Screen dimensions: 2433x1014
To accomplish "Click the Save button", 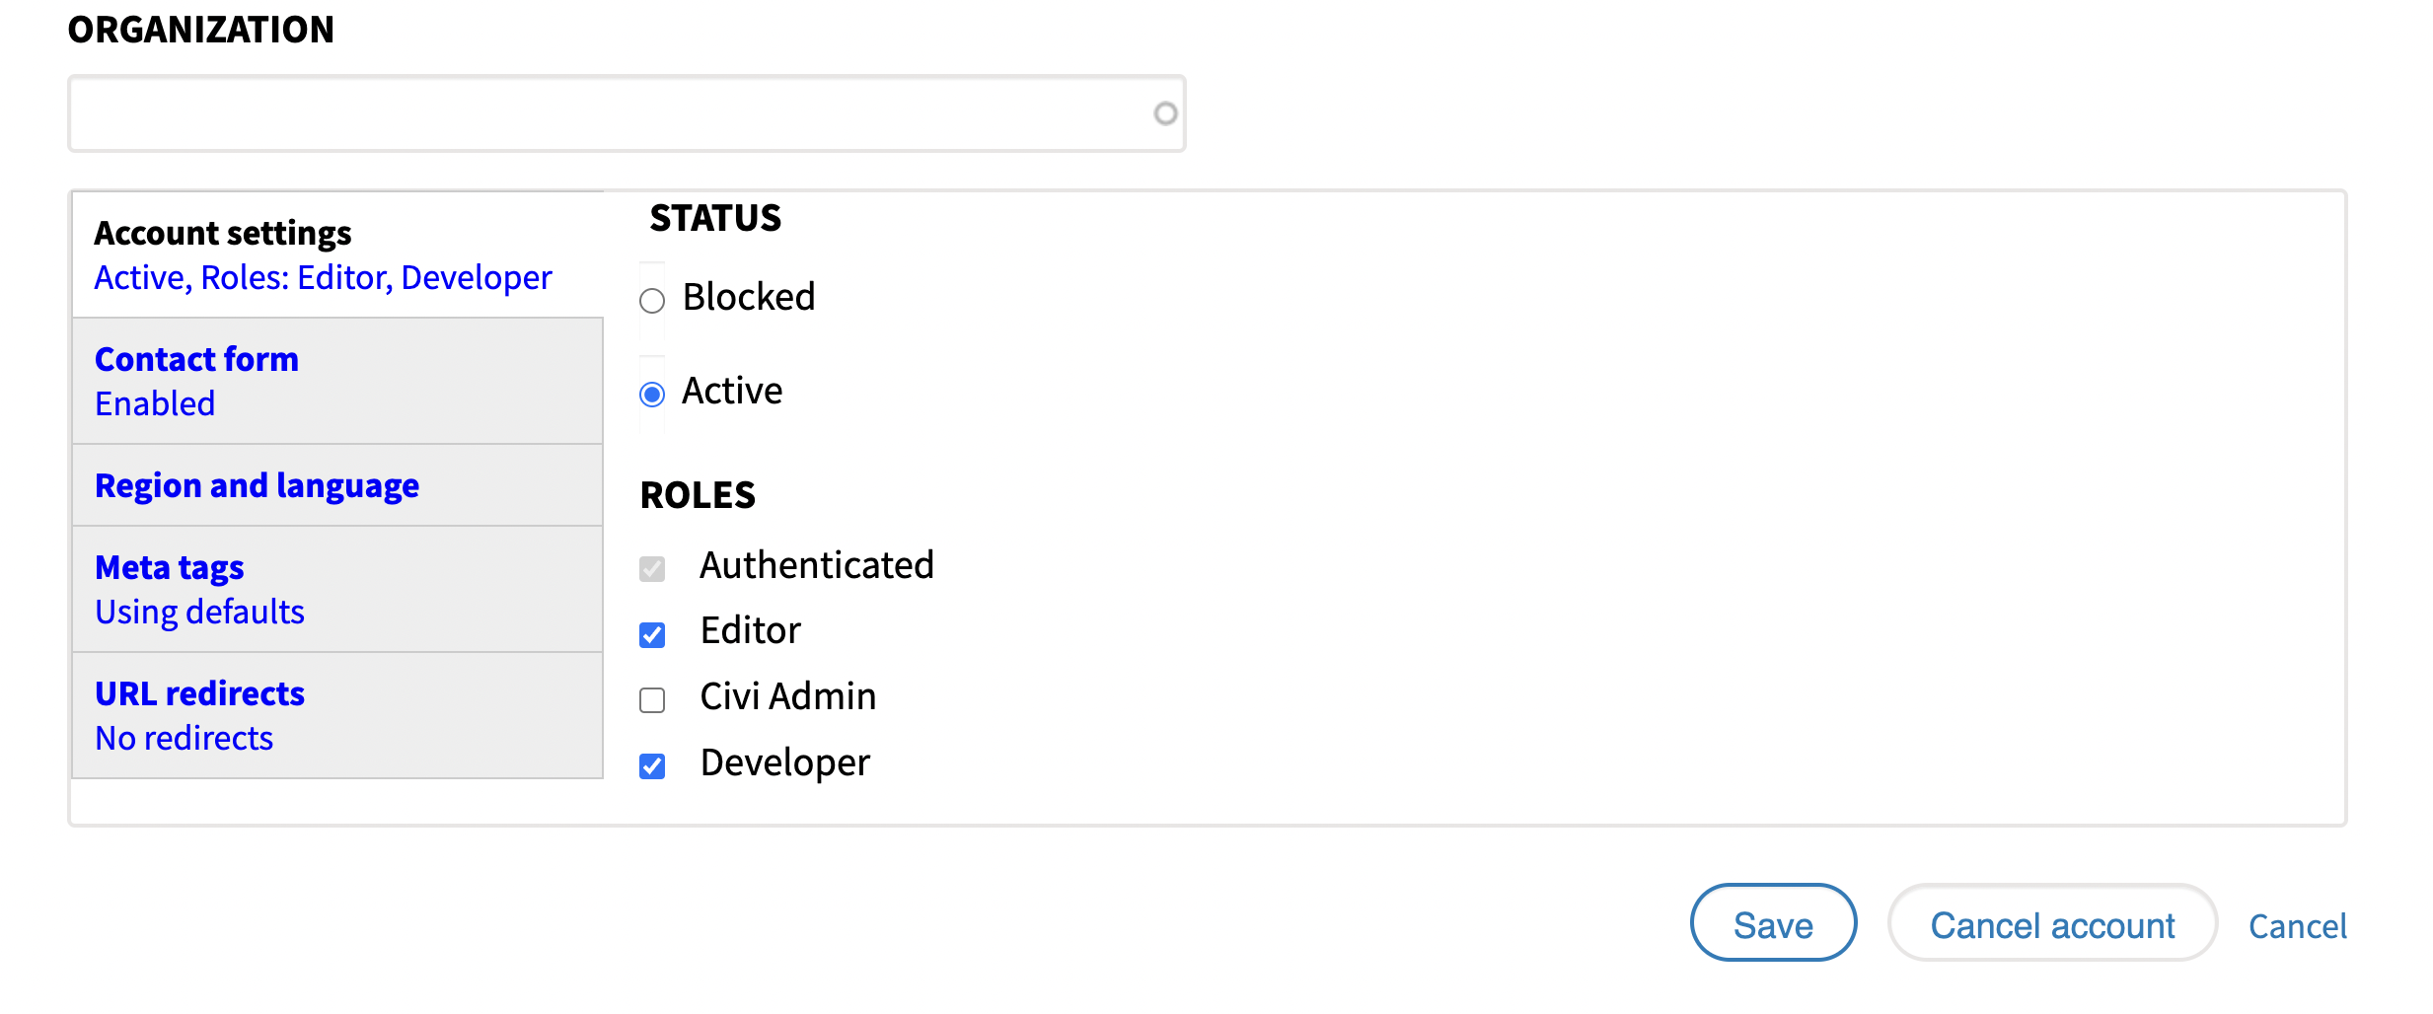I will (1772, 924).
